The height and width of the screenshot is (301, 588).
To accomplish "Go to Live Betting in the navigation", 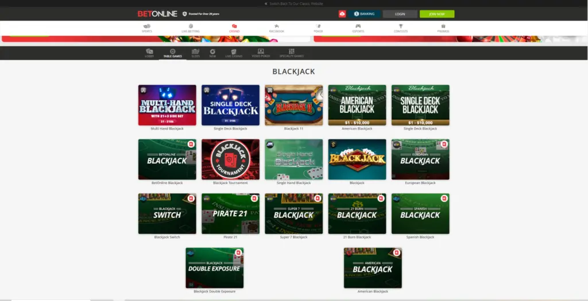I will tap(190, 26).
